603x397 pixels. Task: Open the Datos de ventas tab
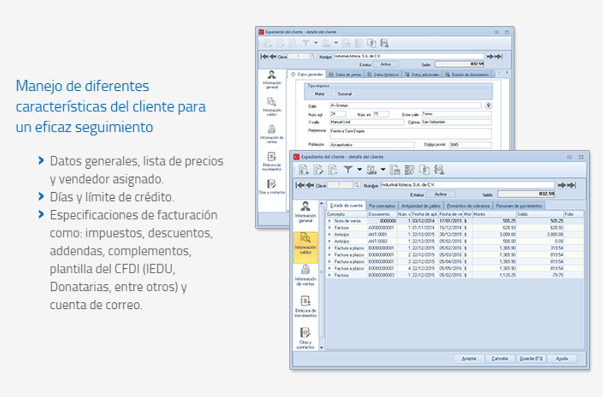(345, 74)
